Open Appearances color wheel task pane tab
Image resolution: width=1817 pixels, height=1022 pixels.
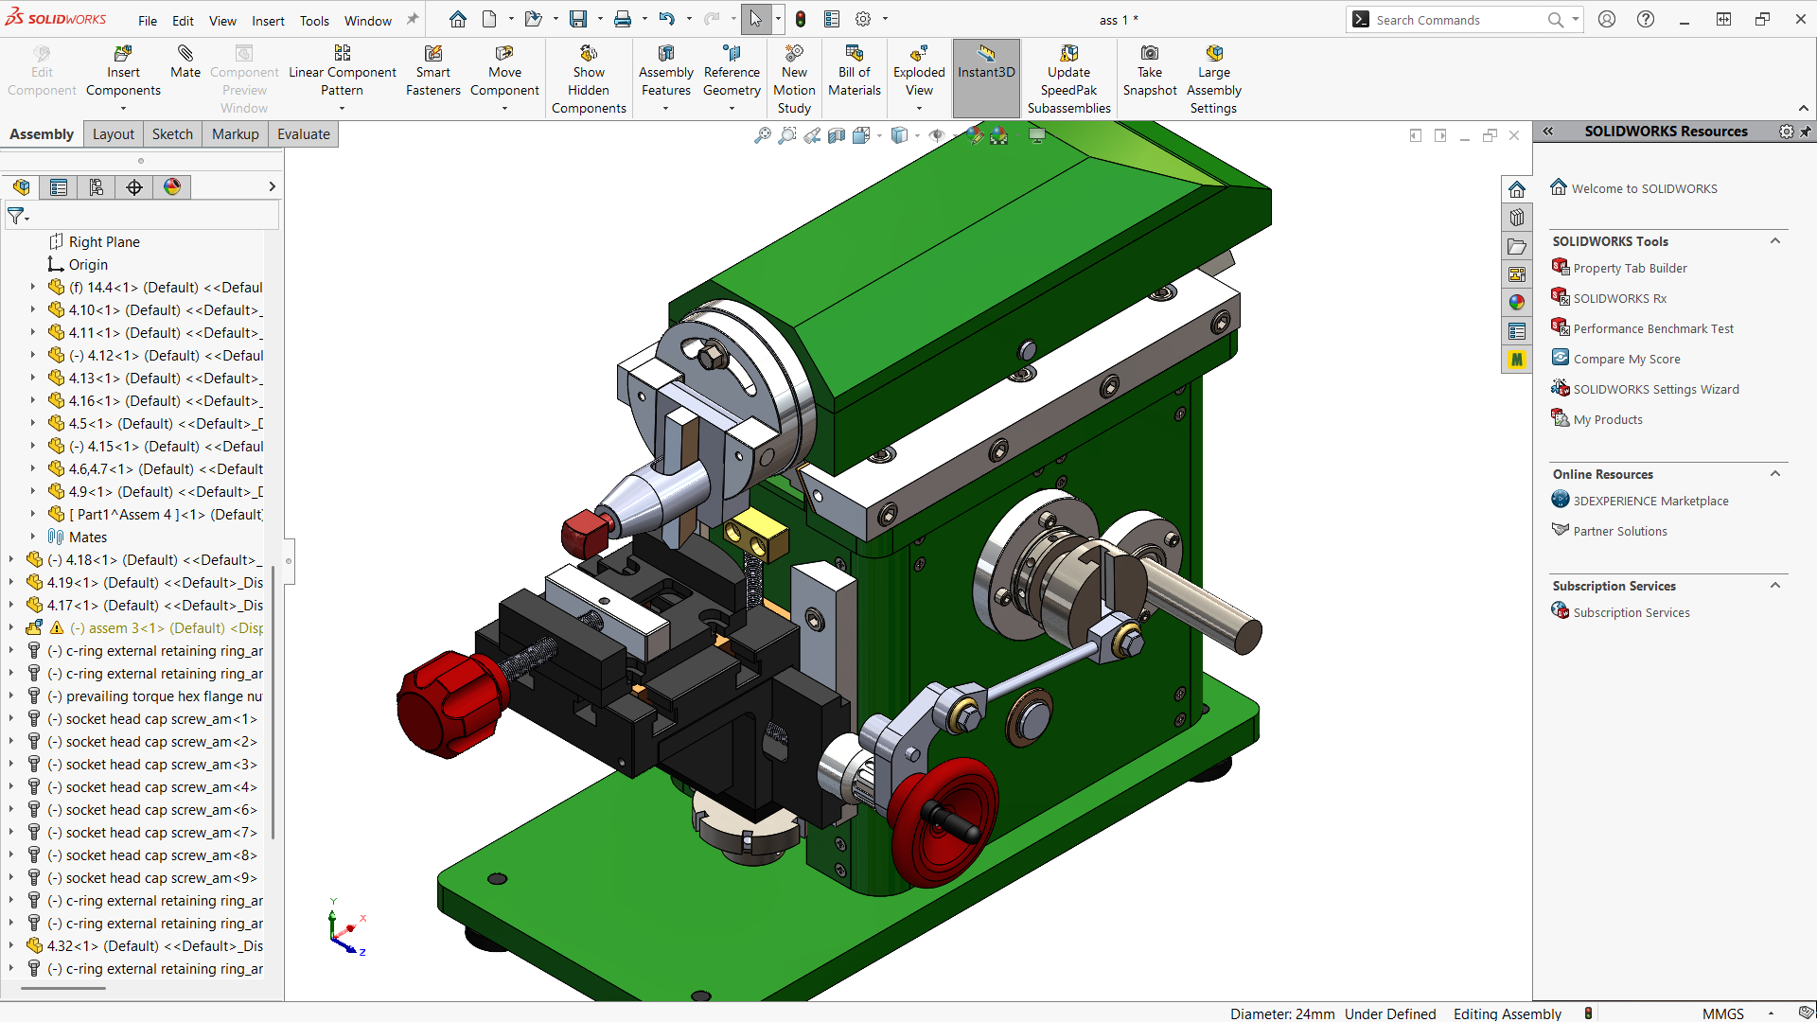1517,303
